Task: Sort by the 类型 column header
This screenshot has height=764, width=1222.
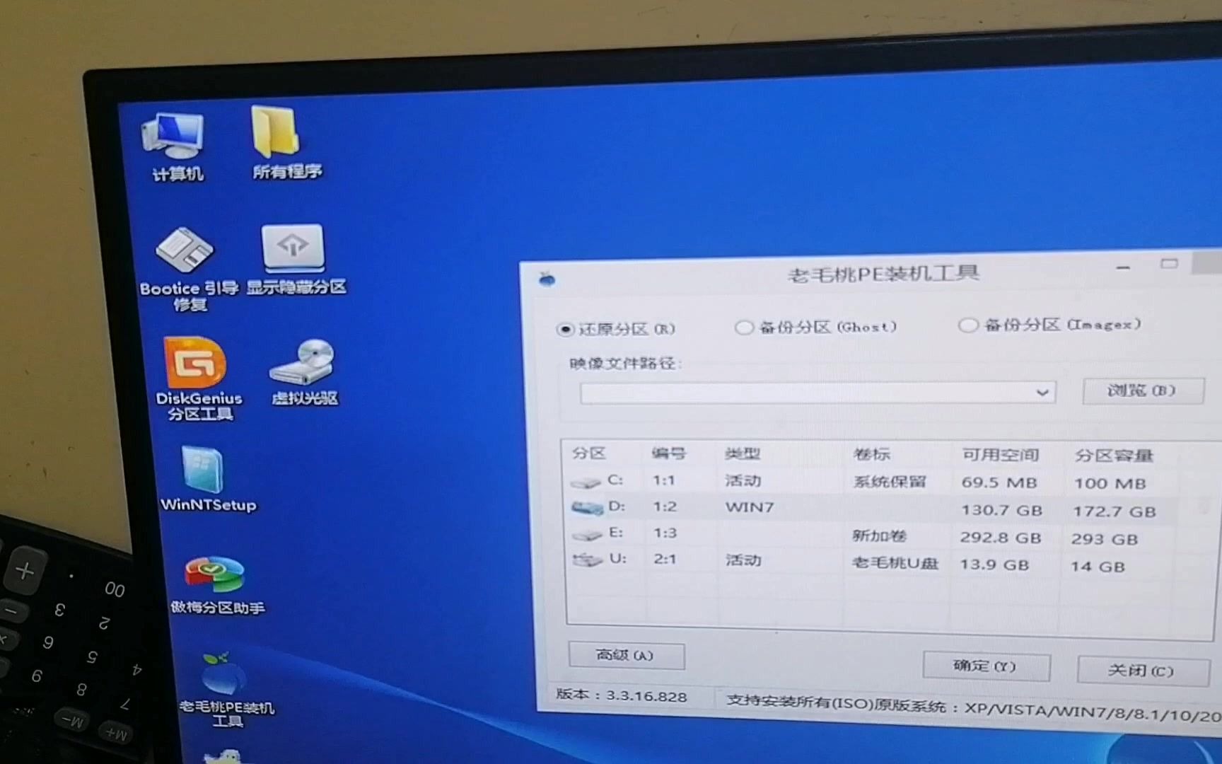Action: (x=742, y=453)
